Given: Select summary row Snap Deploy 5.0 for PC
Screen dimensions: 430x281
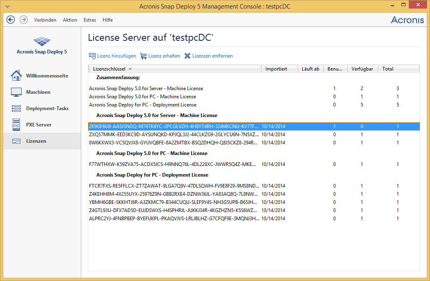Looking at the screenshot, I should coord(254,97).
